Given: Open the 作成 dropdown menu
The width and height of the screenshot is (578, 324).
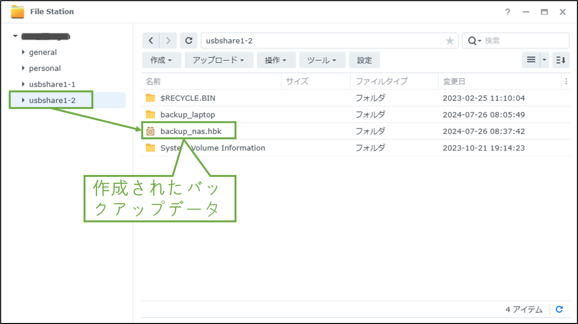Looking at the screenshot, I should pos(161,60).
